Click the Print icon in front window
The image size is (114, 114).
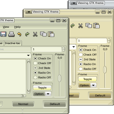tap(11, 34)
